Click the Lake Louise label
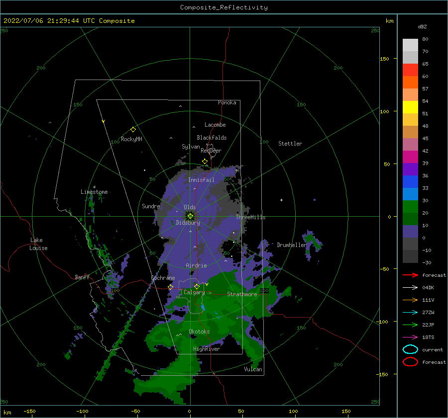Viewport: 448px width, 418px height. coord(38,244)
